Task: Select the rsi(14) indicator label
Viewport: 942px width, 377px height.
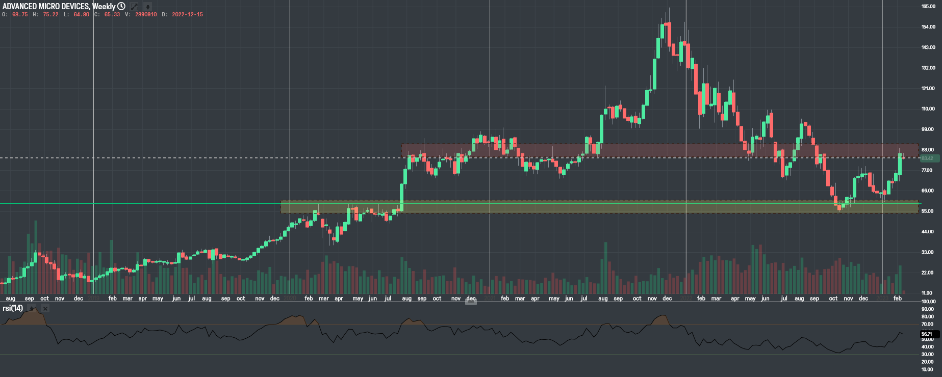Action: (13, 308)
